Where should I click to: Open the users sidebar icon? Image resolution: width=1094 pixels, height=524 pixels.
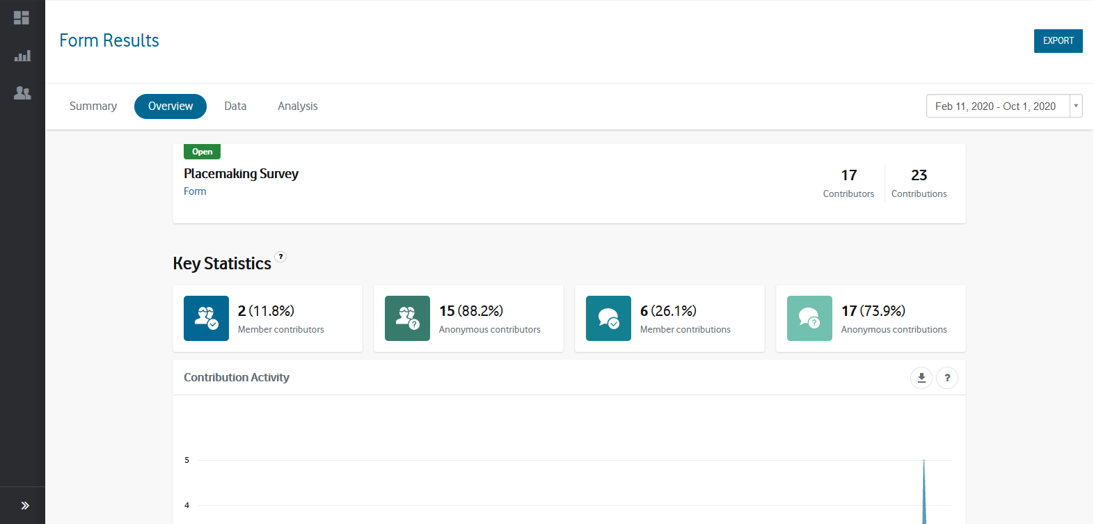click(22, 93)
